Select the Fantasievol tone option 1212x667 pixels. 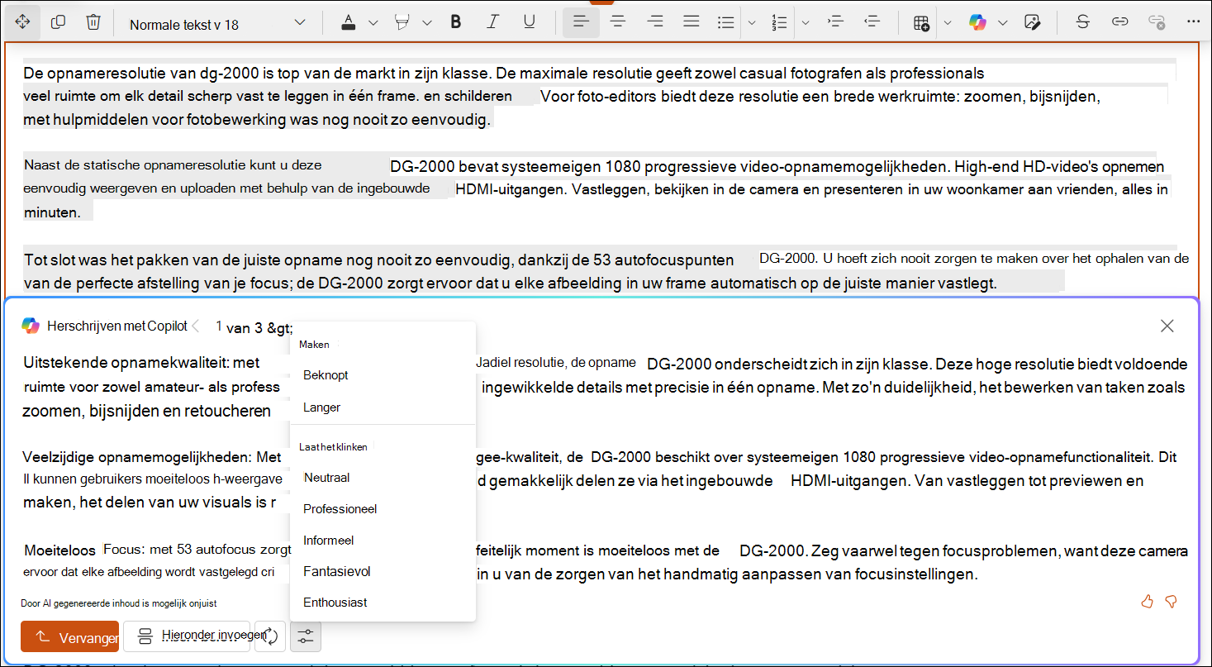click(x=383, y=572)
